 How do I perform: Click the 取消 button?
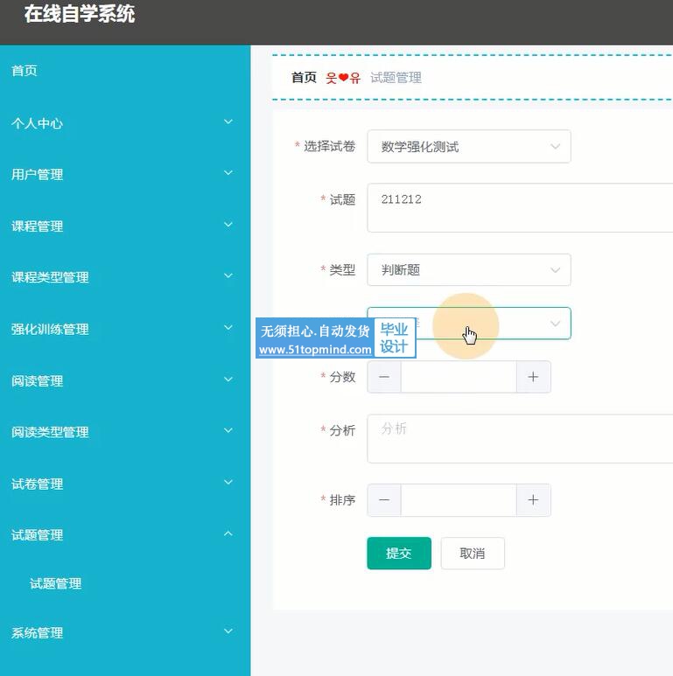(473, 554)
